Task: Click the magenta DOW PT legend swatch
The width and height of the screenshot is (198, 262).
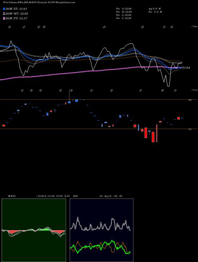Action: click(x=4, y=18)
